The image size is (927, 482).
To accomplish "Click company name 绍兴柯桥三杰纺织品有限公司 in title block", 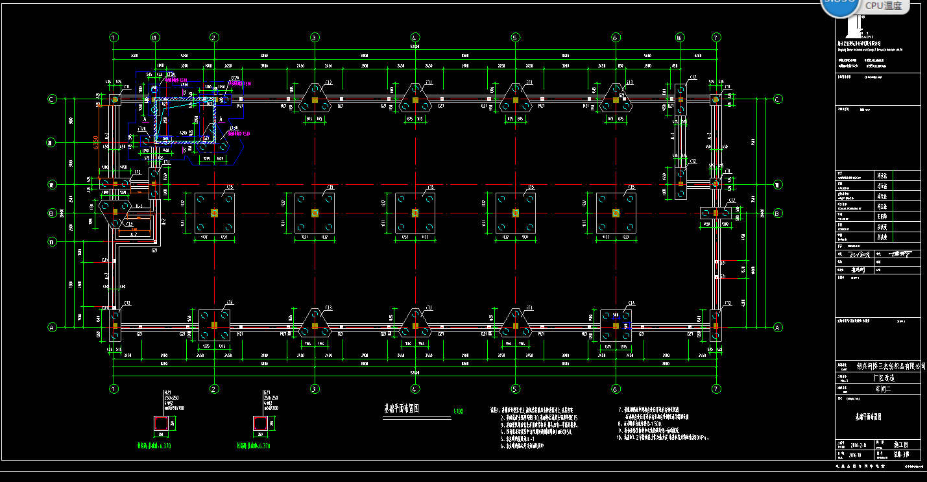I will [890, 367].
